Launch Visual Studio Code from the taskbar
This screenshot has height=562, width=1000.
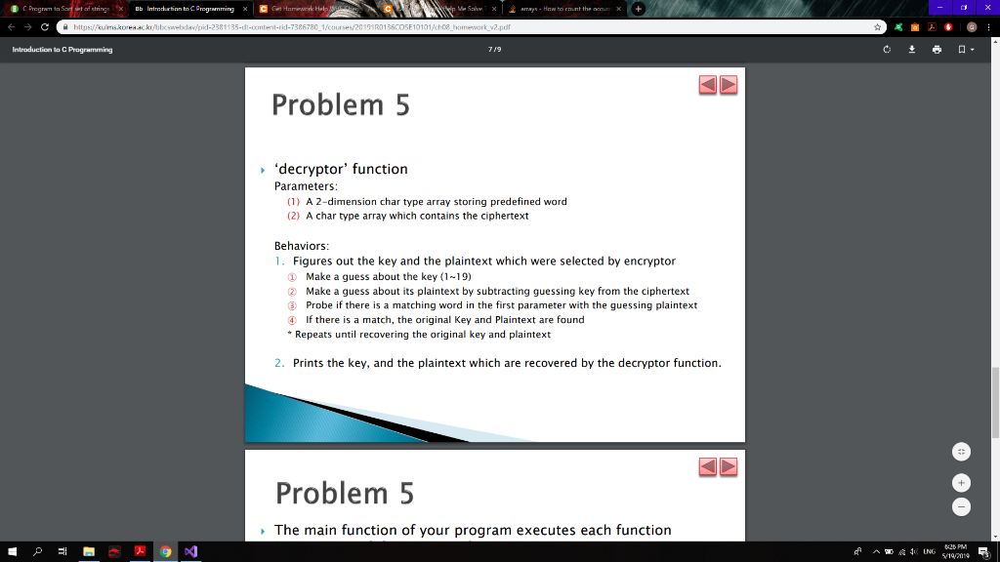191,551
